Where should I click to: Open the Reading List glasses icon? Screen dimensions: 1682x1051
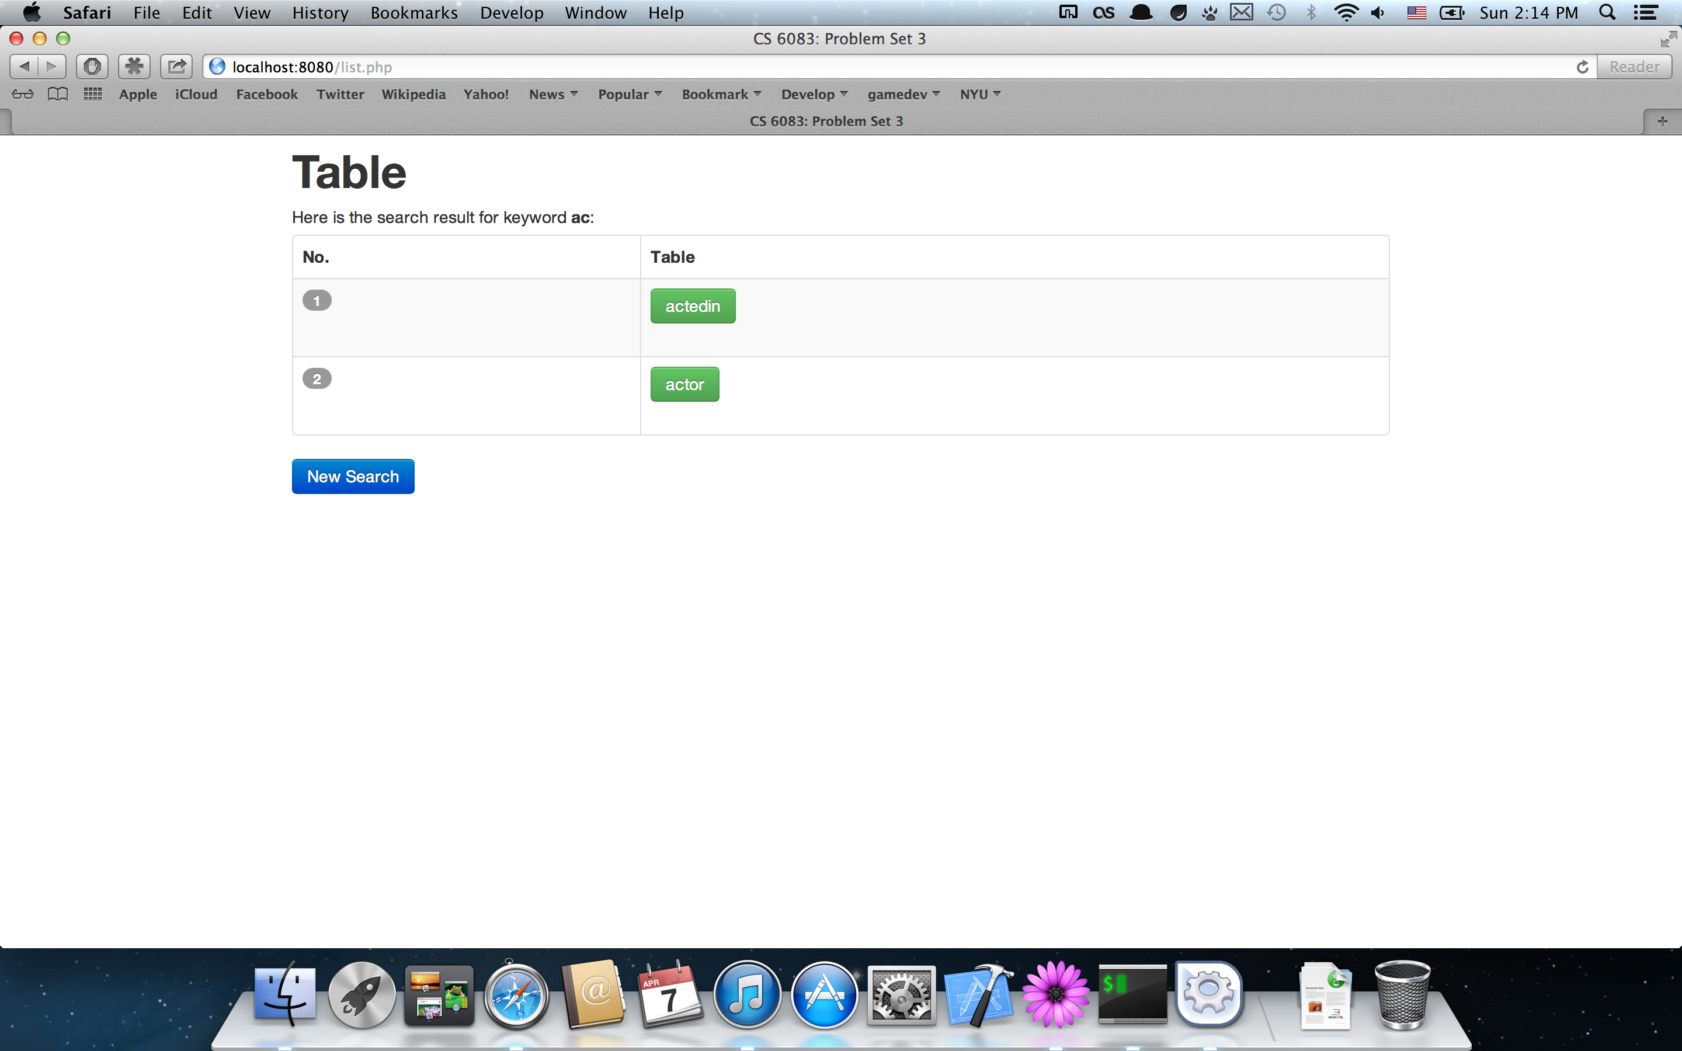coord(22,95)
